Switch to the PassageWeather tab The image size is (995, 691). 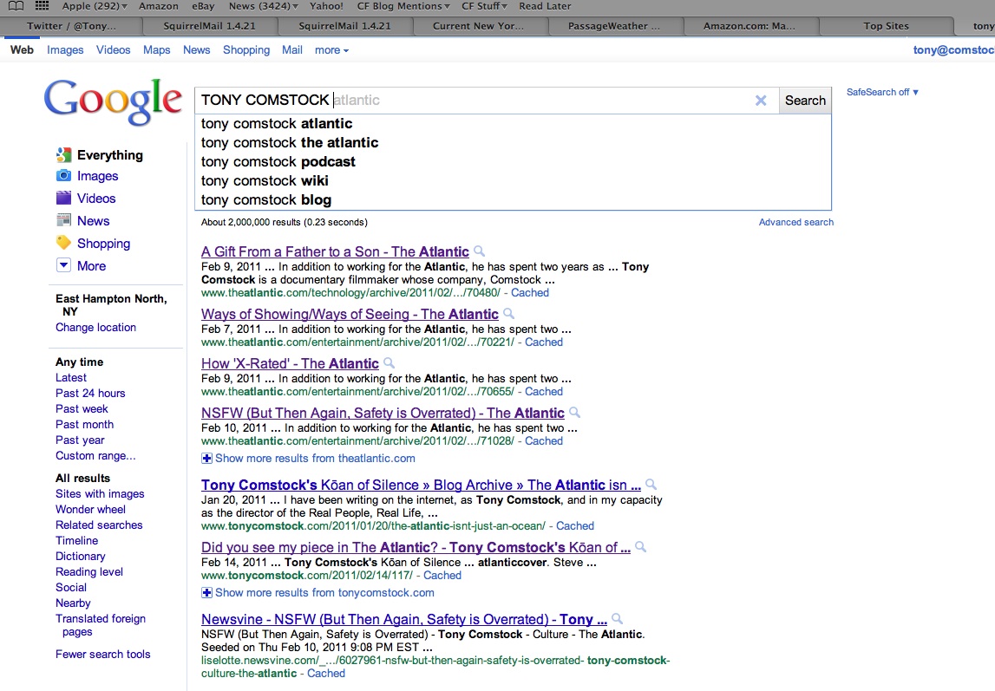point(614,26)
